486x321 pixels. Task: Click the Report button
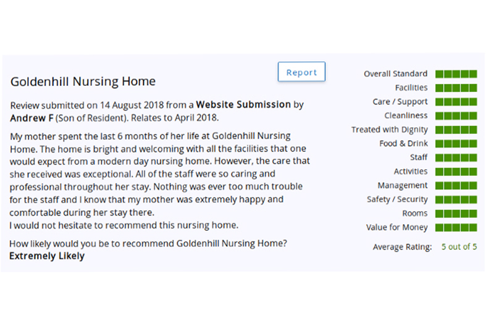tap(301, 72)
